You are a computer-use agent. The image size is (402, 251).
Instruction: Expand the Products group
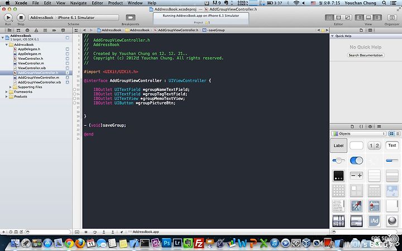[7, 96]
